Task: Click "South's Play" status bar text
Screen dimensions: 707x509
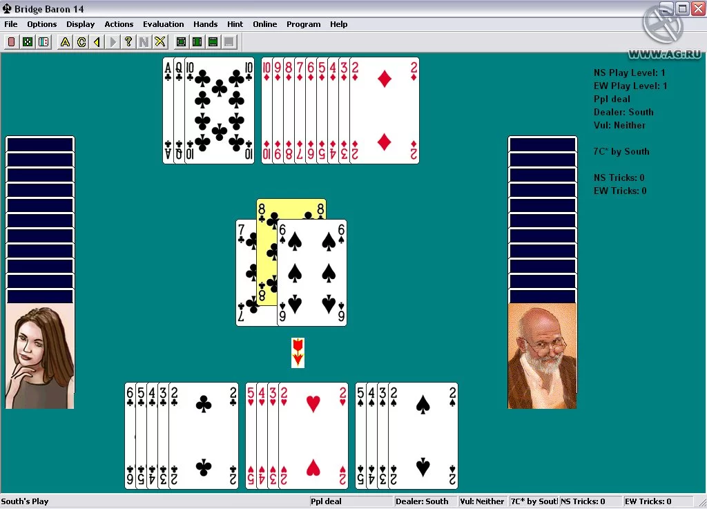Action: pyautogui.click(x=25, y=501)
